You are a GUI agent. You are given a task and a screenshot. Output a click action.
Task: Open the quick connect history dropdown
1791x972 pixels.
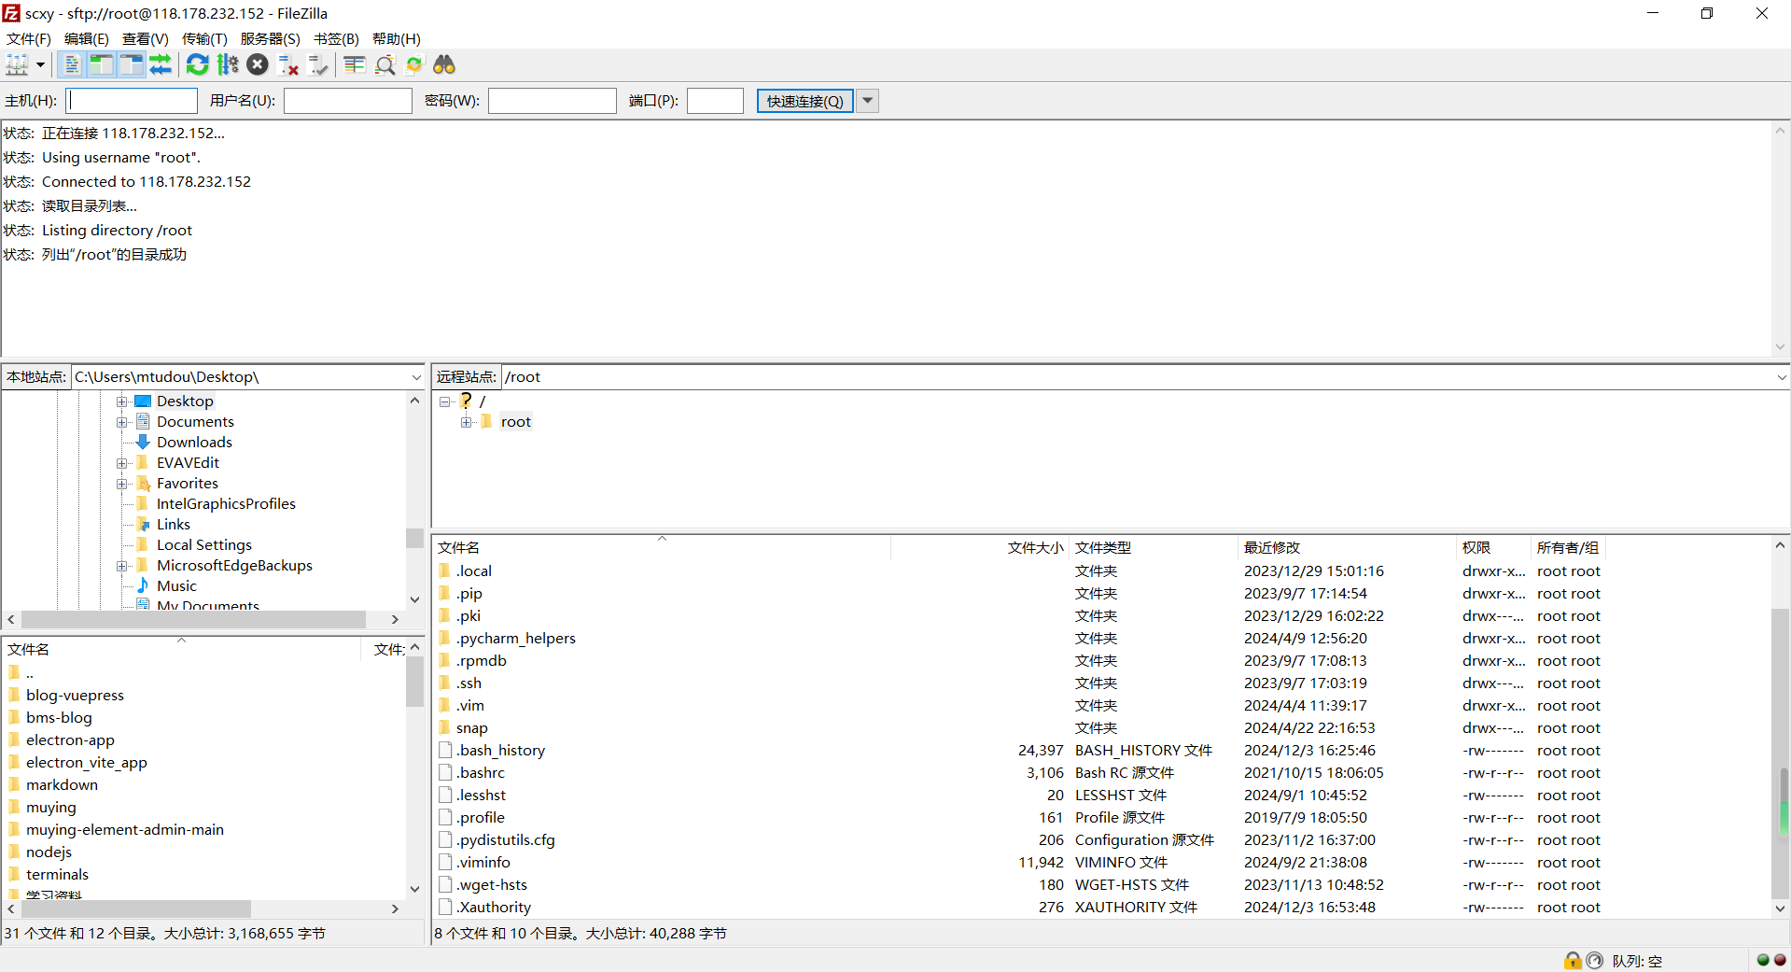tap(867, 101)
